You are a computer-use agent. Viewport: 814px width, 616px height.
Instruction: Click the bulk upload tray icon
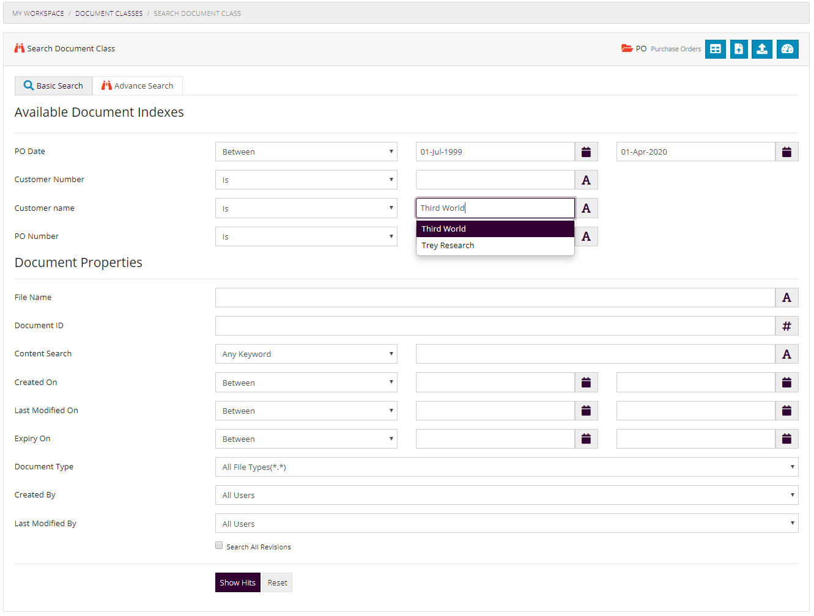tap(762, 49)
